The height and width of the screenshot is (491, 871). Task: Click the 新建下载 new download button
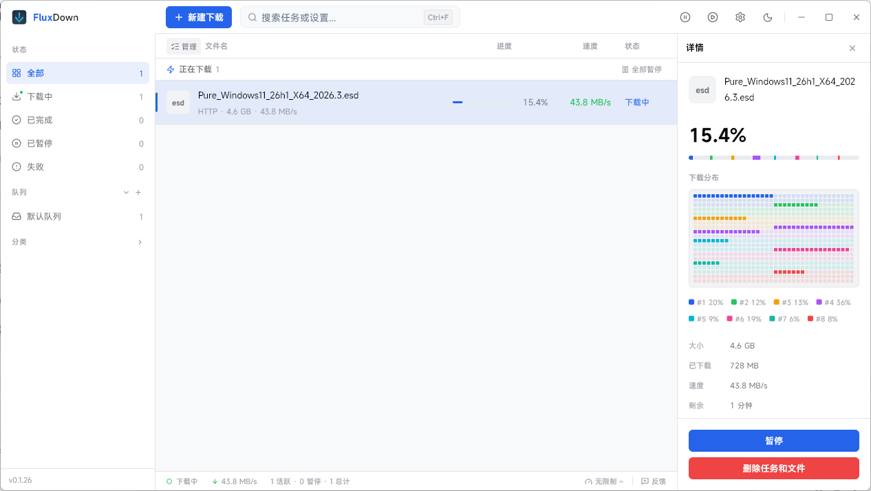199,17
